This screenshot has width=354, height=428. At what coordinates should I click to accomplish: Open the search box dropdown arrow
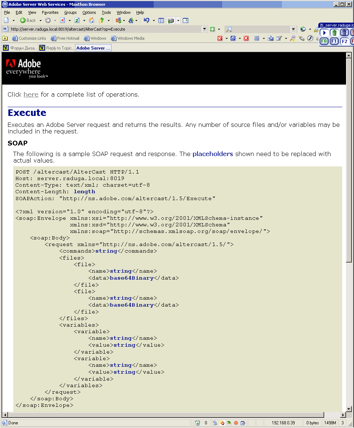coord(294,29)
